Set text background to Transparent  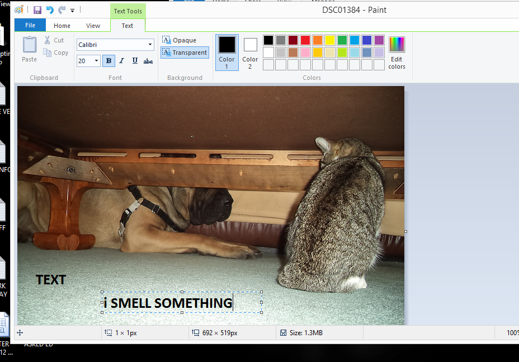point(185,53)
